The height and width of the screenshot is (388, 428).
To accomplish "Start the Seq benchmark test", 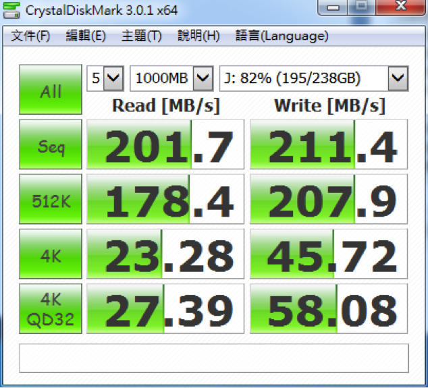I will click(51, 144).
